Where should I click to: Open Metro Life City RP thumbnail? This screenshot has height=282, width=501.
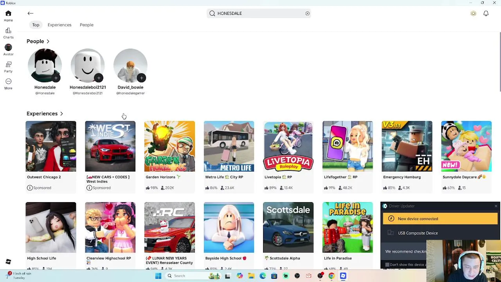[x=229, y=146]
